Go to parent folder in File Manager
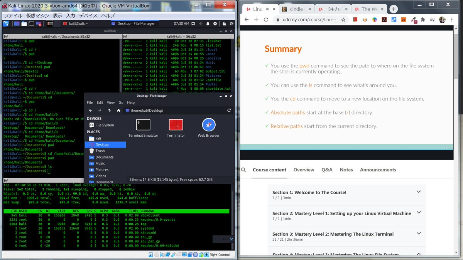The width and height of the screenshot is (463, 260). 109,110
